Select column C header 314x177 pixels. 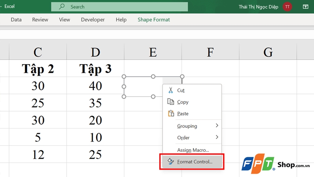38,52
